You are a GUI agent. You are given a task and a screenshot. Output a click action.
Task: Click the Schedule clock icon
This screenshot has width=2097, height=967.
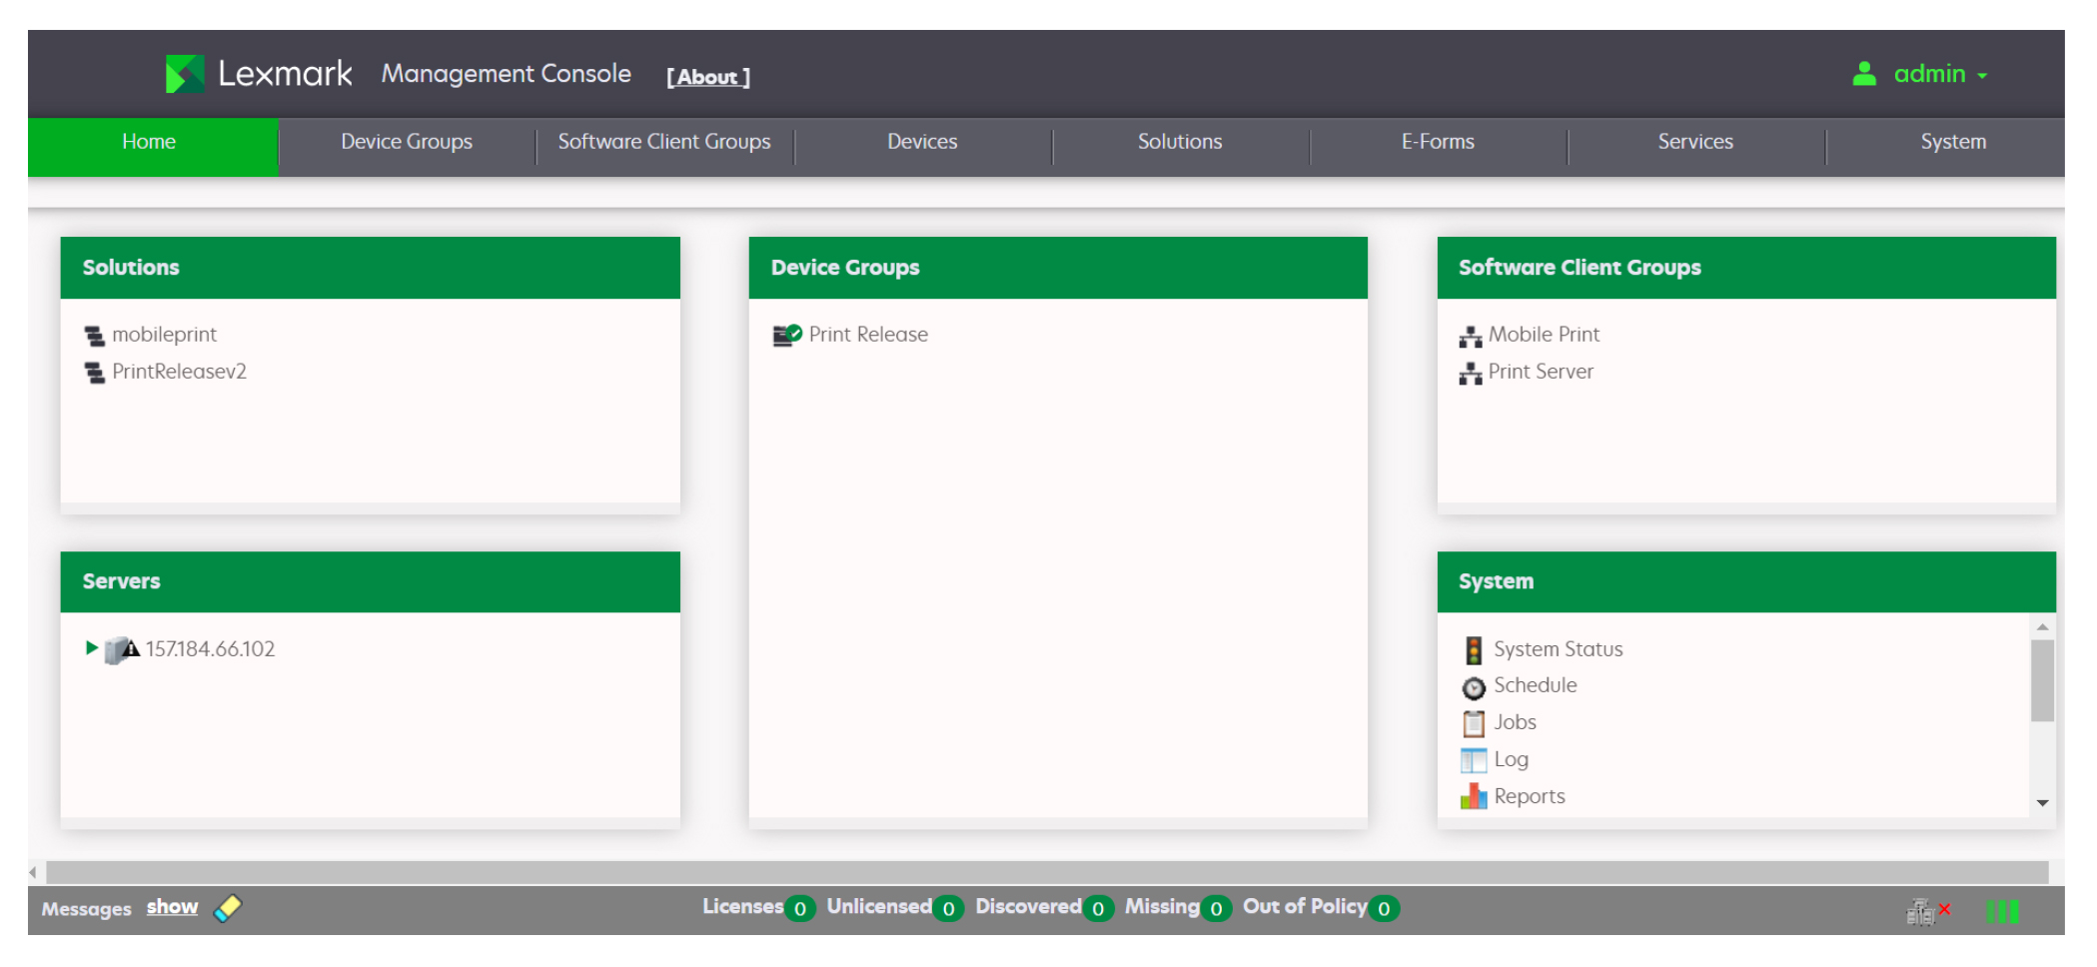coord(1473,687)
